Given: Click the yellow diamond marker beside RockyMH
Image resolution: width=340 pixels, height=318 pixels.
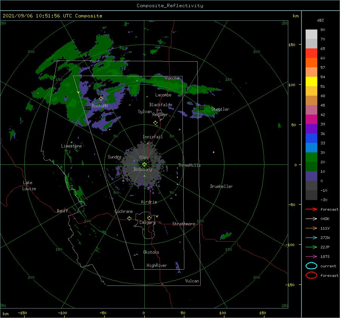Looking at the screenshot, I should coord(101,99).
